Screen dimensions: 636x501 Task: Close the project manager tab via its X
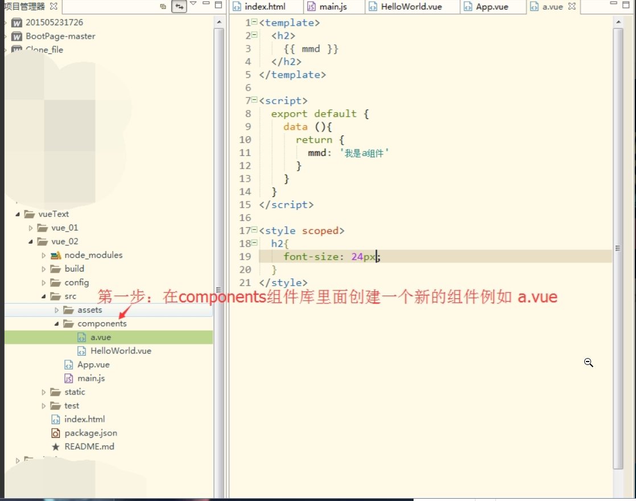pos(53,6)
